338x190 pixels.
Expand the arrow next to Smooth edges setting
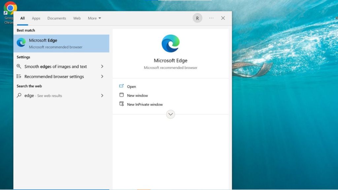click(x=102, y=66)
